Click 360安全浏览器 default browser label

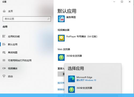[74, 56]
